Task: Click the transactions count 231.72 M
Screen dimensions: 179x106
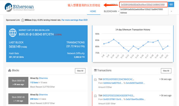Action: (x=71, y=46)
